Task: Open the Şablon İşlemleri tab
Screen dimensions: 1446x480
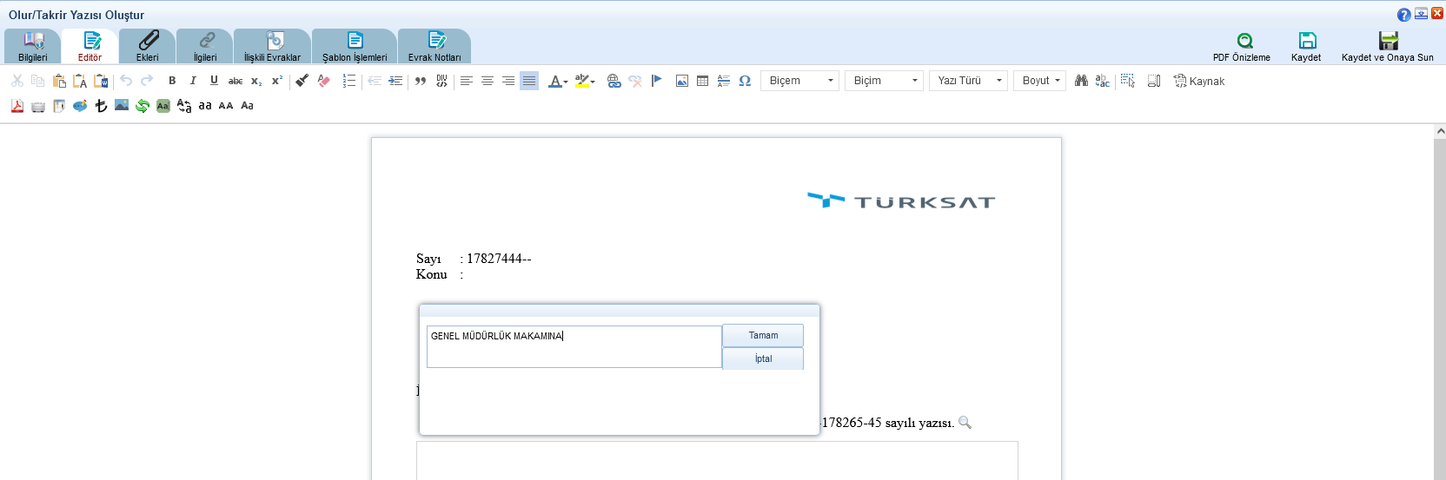Action: 355,47
